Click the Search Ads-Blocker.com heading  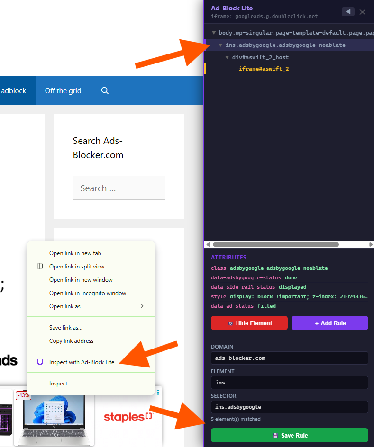(98, 148)
